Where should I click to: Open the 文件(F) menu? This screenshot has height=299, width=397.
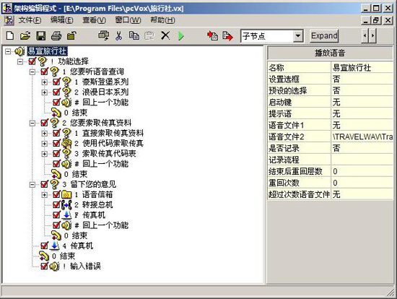click(30, 20)
